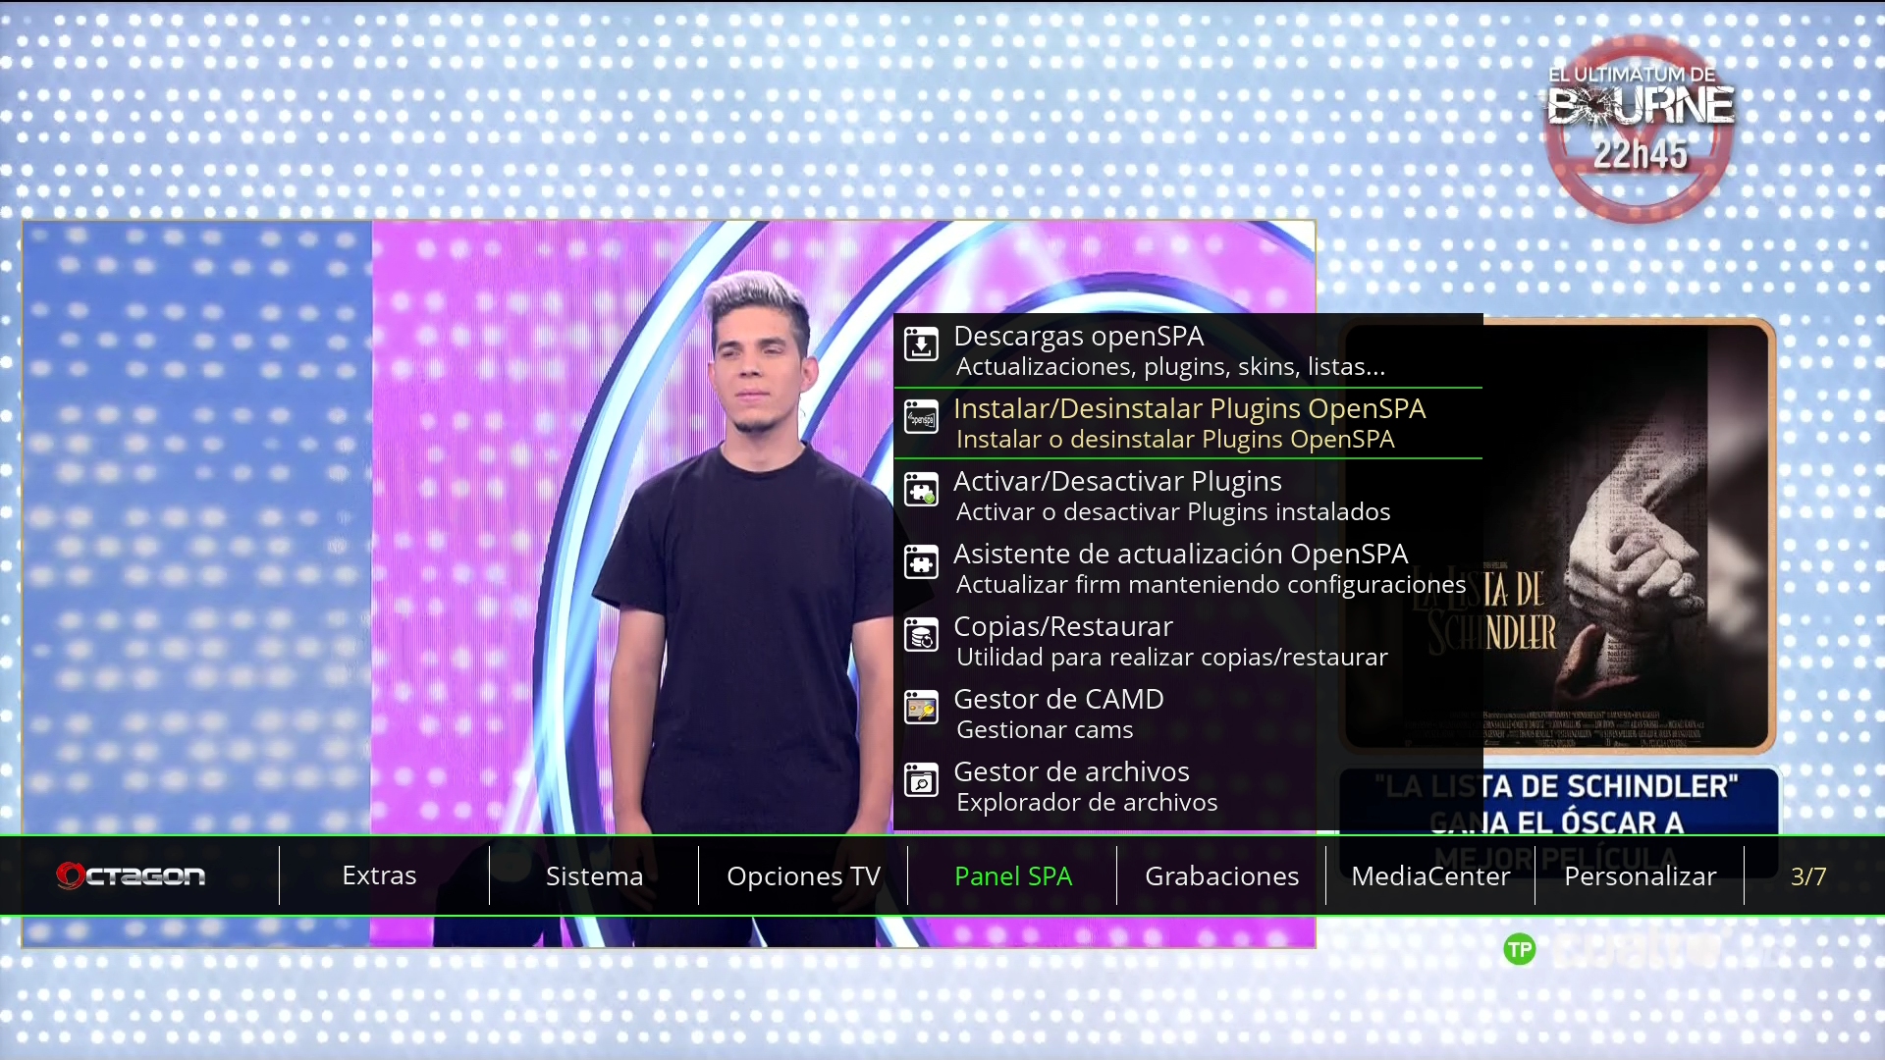This screenshot has width=1885, height=1060.
Task: Click the Instalar/Desinstalar Plugins OpenSPA icon
Action: click(x=921, y=418)
